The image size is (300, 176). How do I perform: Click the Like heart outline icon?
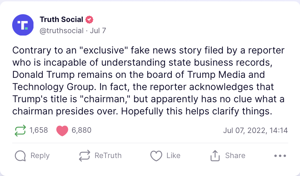point(156,156)
